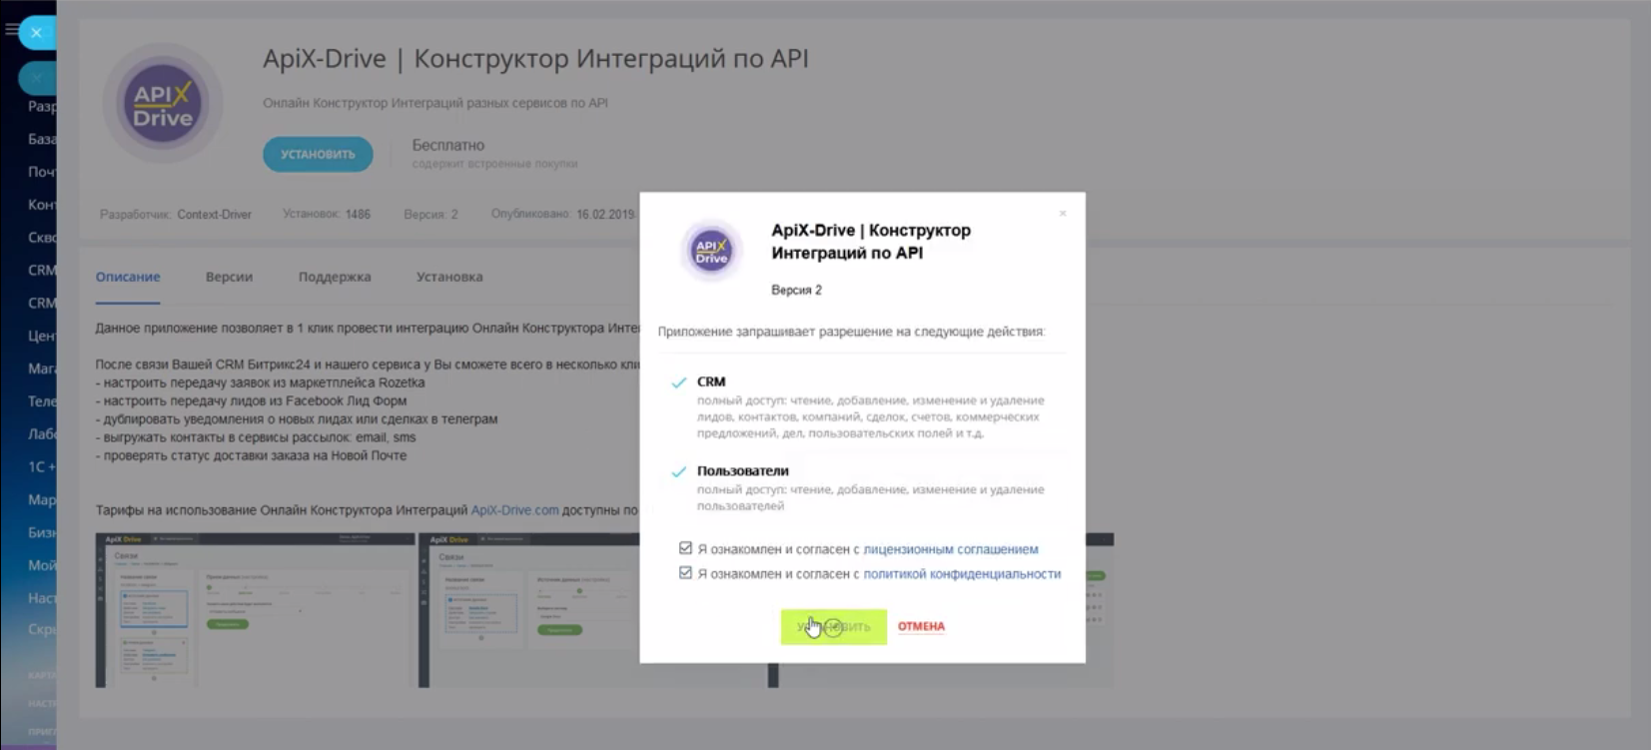Switch to the Версии tab
Viewport: 1651px width, 750px height.
point(229,277)
